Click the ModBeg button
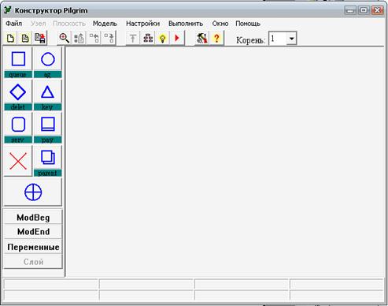The width and height of the screenshot is (388, 306). [x=33, y=218]
